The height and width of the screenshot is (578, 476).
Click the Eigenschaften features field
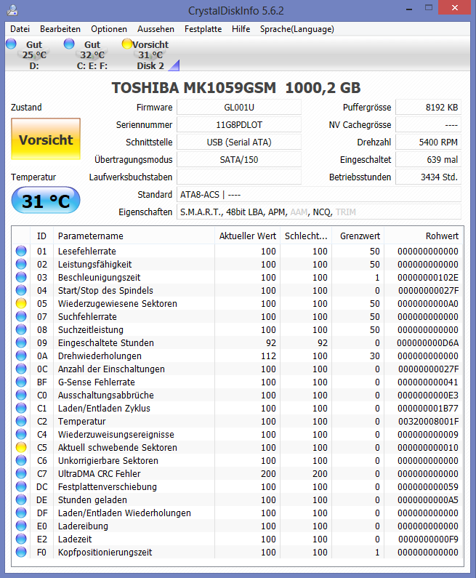[x=319, y=212]
